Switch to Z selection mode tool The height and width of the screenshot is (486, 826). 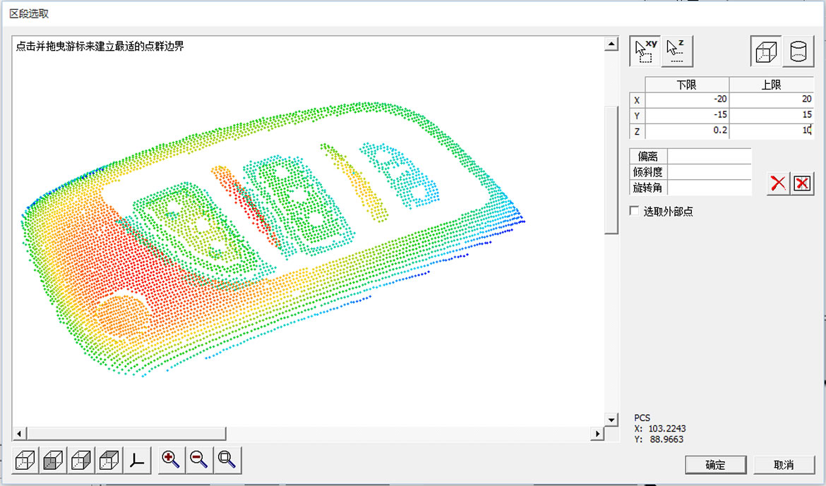(678, 51)
